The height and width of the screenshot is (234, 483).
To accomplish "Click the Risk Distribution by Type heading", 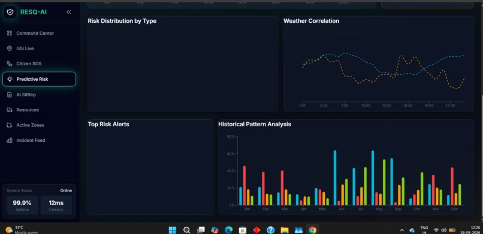I will coord(122,21).
